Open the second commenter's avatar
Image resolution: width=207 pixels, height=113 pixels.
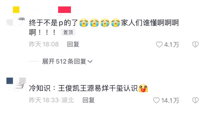tap(16, 81)
